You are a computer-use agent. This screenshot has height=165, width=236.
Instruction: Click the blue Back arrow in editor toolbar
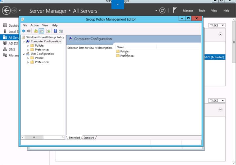point(23,31)
